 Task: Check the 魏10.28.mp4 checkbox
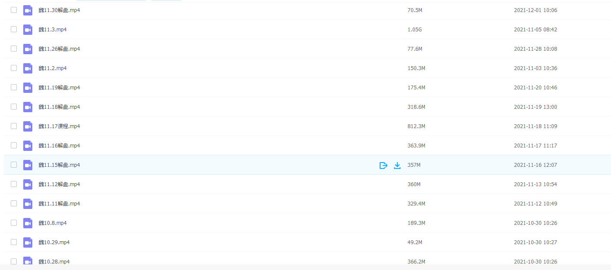[x=14, y=261]
